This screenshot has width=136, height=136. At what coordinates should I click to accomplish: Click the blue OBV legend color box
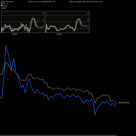click(x=2, y=8)
